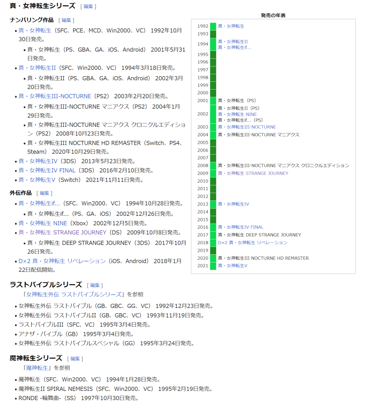Click the 魔神転生 (SFC, Win2000, VC) list entry
The height and width of the screenshot is (403, 387).
click(x=89, y=379)
